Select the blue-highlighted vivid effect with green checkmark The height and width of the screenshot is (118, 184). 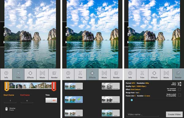pyautogui.click(x=74, y=100)
